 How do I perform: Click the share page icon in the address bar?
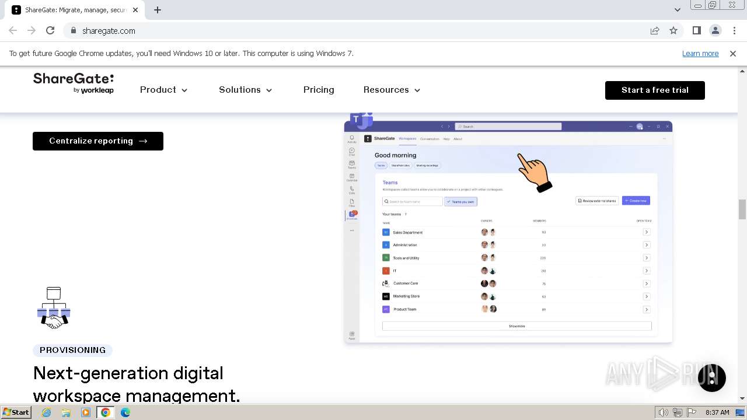click(x=655, y=30)
